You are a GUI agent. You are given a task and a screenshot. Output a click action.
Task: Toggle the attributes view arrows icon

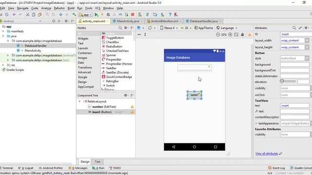[300, 28]
